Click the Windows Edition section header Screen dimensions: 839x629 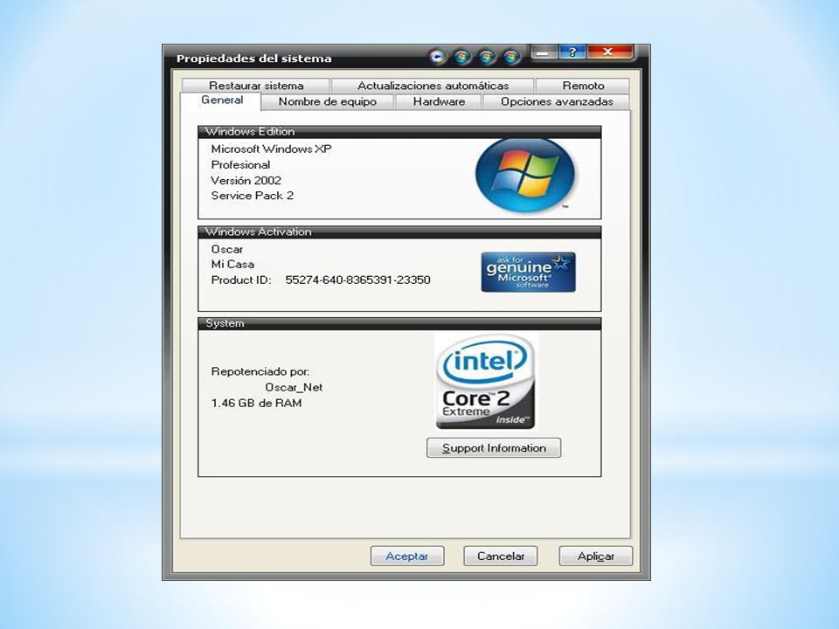(x=399, y=132)
